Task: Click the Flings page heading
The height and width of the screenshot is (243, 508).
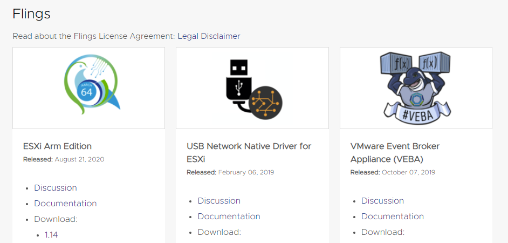Action: (31, 14)
